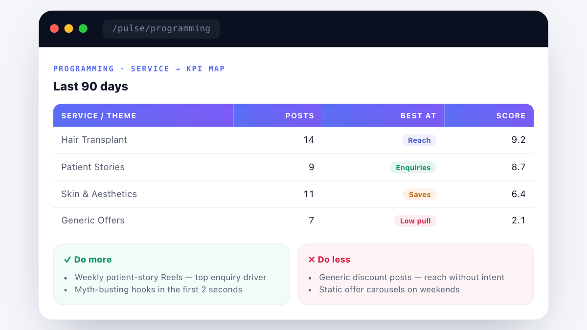Click the Low pull badge
The image size is (587, 330).
(x=415, y=221)
